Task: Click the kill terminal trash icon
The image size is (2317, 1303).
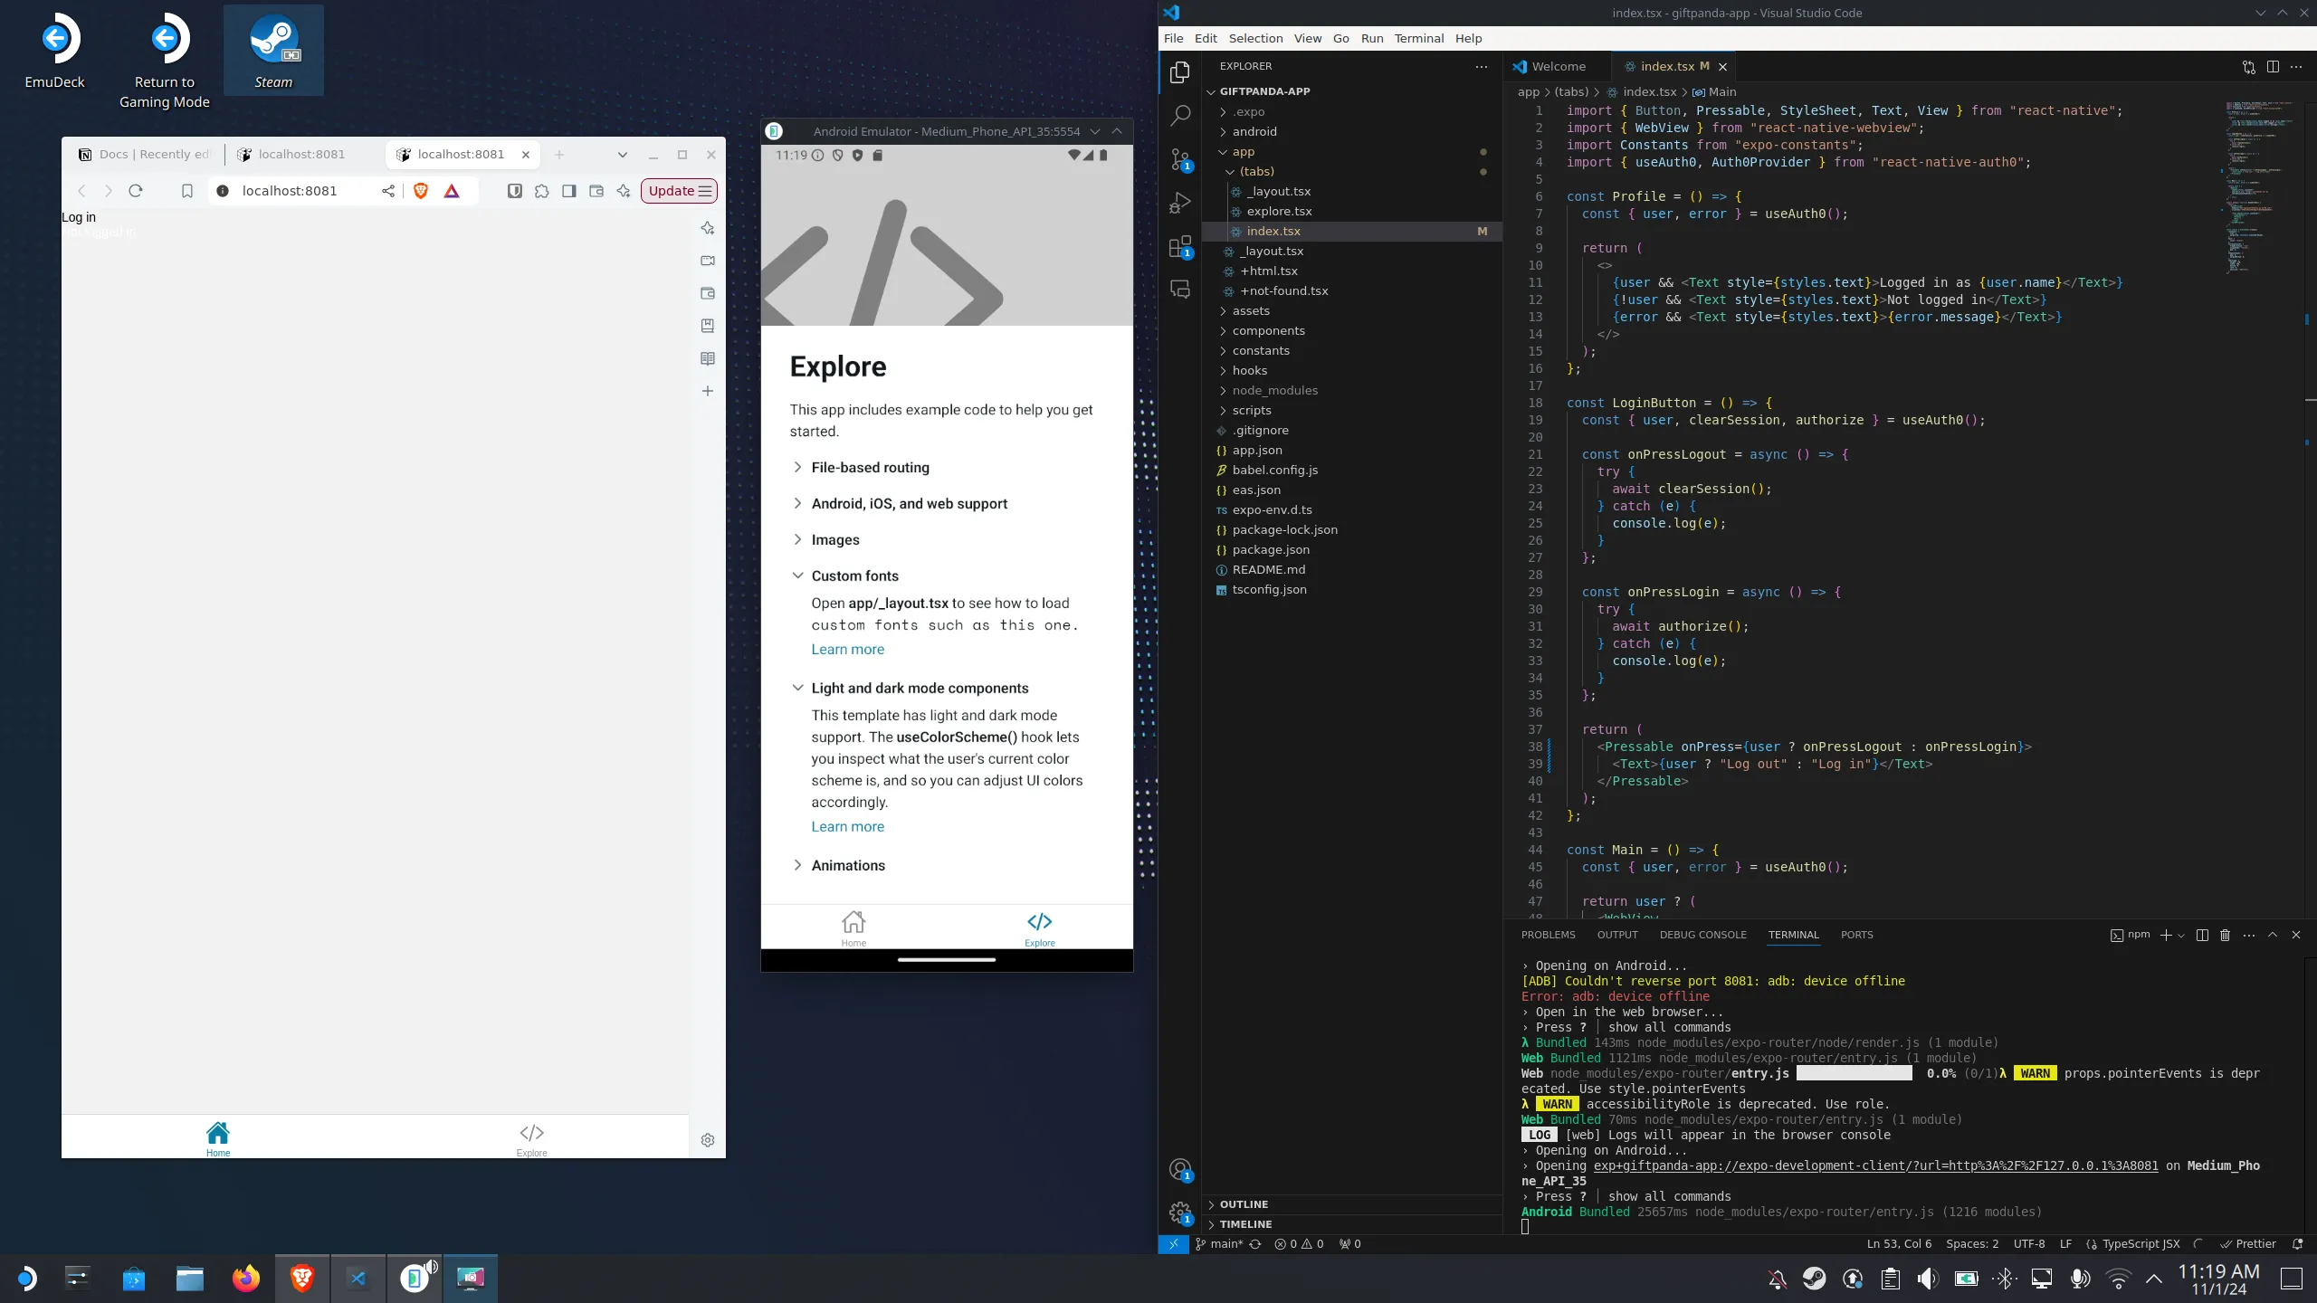Action: (2225, 935)
